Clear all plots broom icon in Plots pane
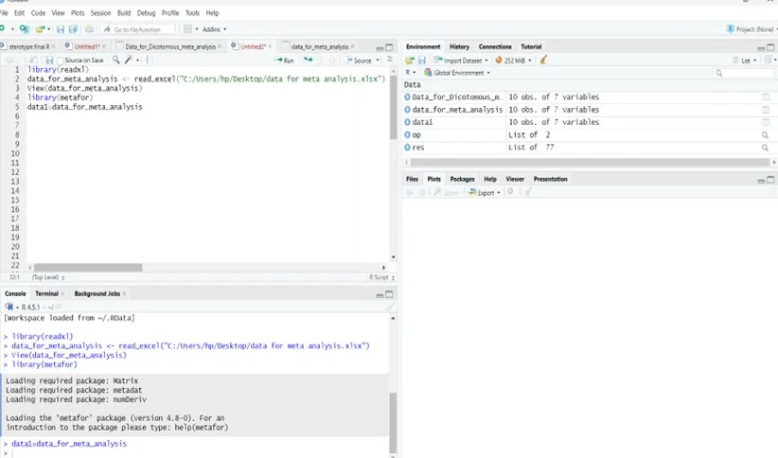This screenshot has height=458, width=778. [x=529, y=192]
